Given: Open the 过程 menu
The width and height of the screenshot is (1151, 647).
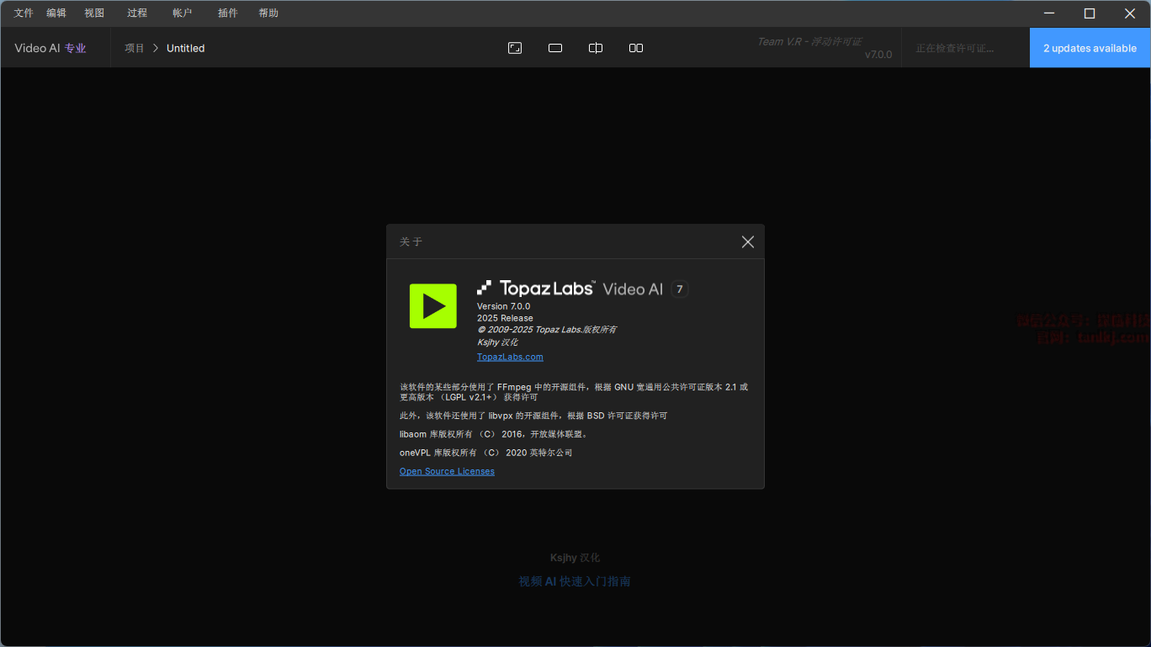Looking at the screenshot, I should pyautogui.click(x=137, y=13).
